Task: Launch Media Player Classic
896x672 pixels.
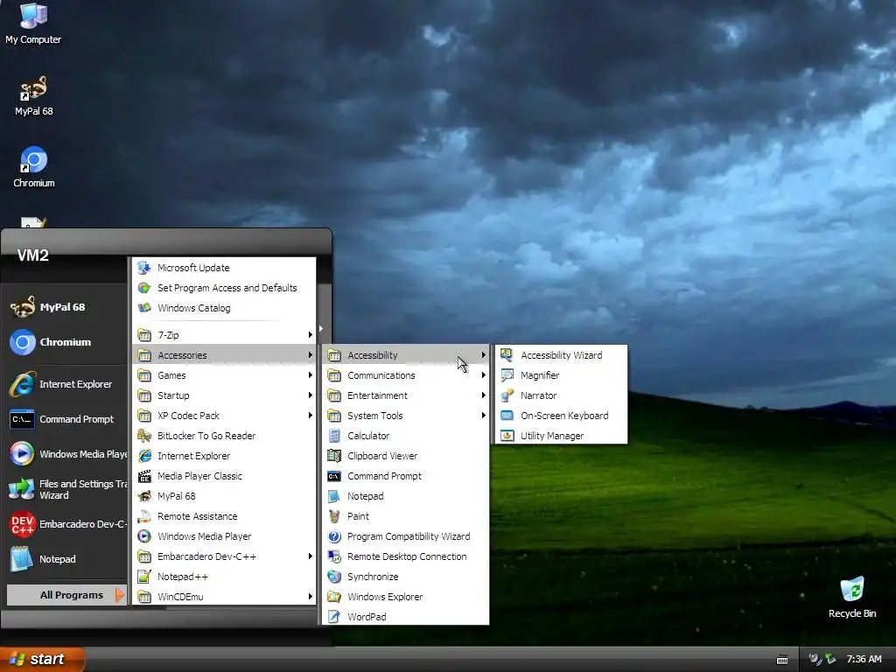Action: (x=224, y=475)
